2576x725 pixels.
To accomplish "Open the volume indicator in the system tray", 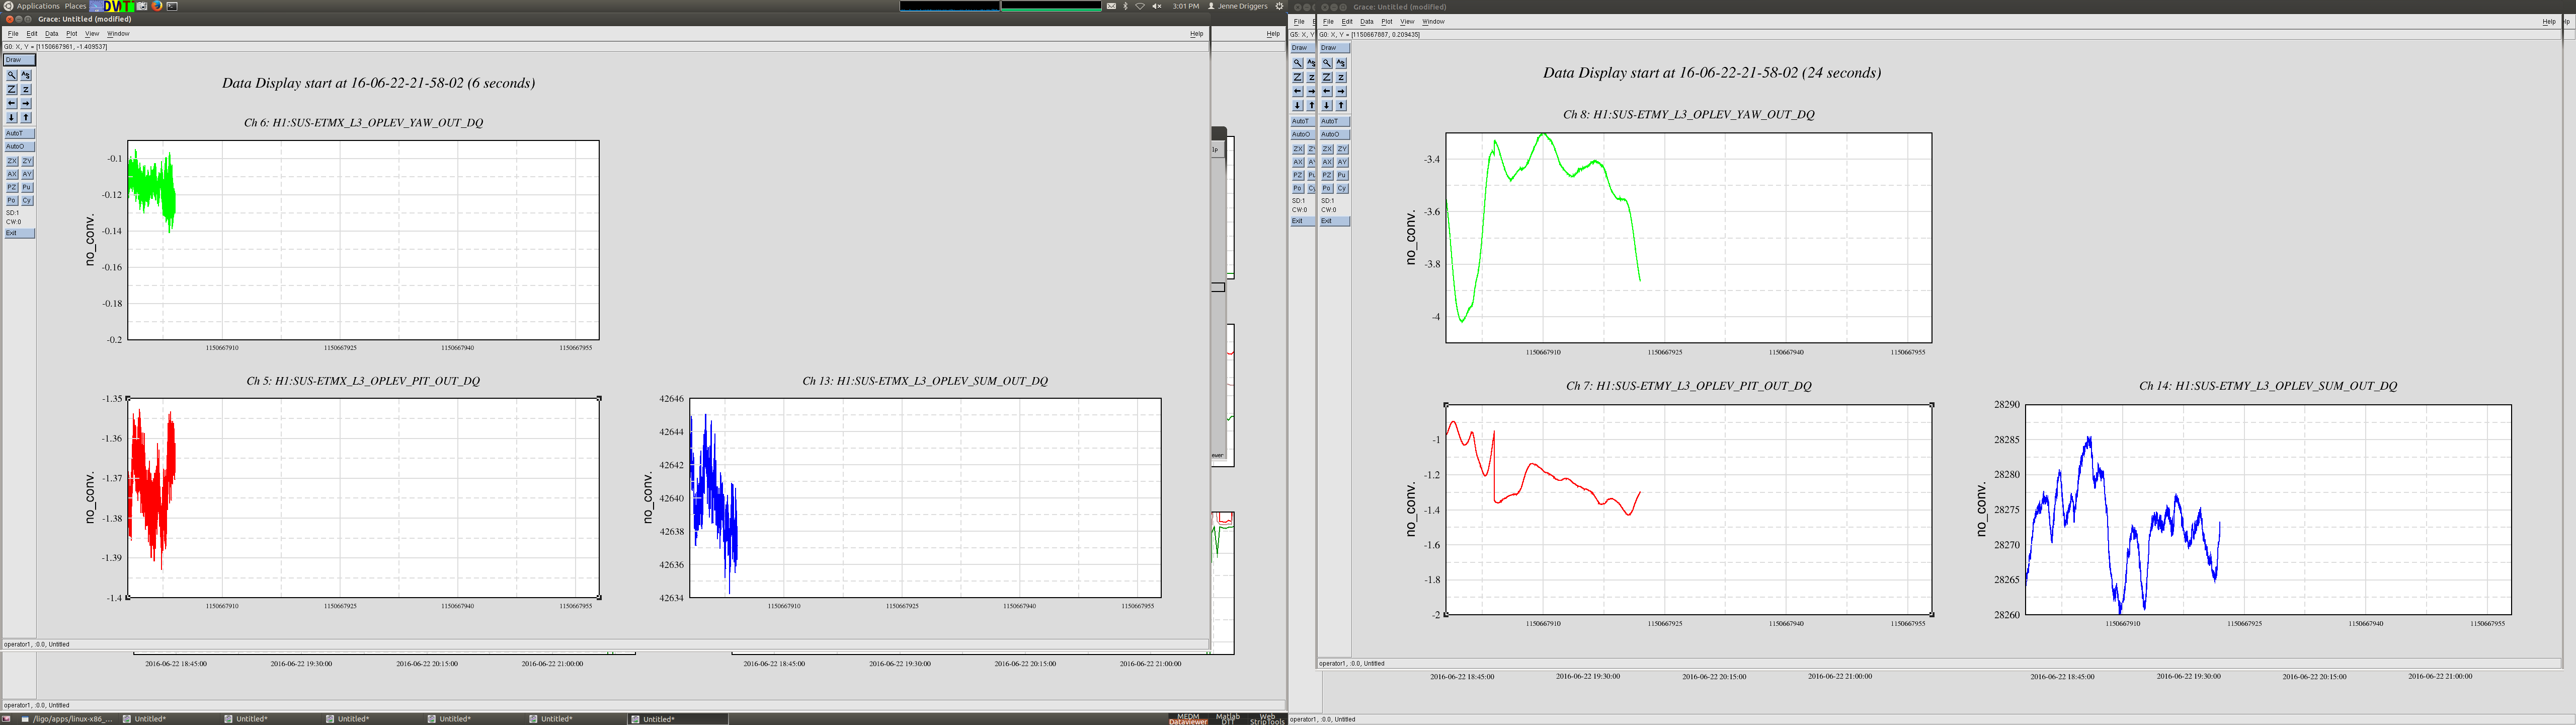I will (x=1157, y=6).
